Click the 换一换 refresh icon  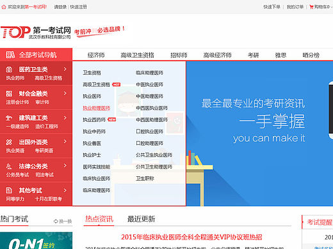click(x=56, y=222)
